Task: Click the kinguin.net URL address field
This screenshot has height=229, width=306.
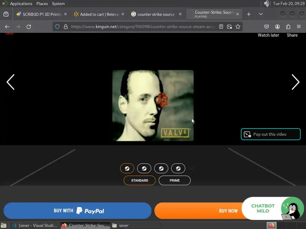Action: click(143, 27)
